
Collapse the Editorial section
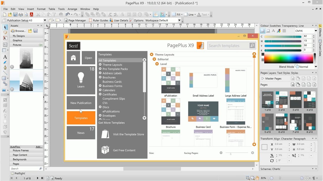pyautogui.click(x=154, y=59)
